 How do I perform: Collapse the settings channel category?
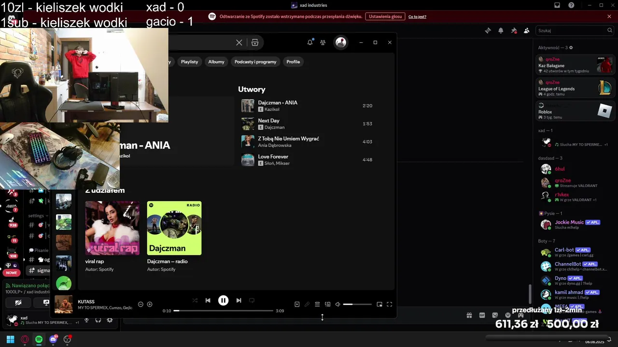pyautogui.click(x=38, y=216)
